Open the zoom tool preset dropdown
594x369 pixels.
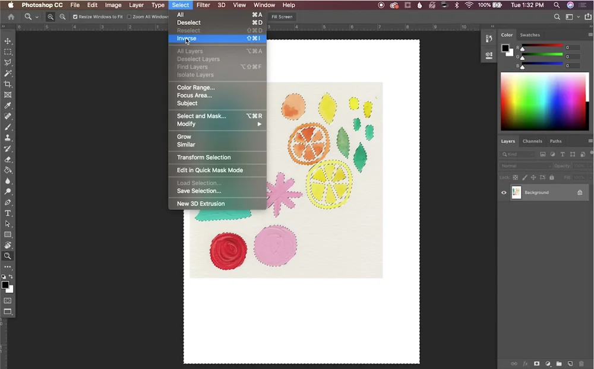(36, 17)
